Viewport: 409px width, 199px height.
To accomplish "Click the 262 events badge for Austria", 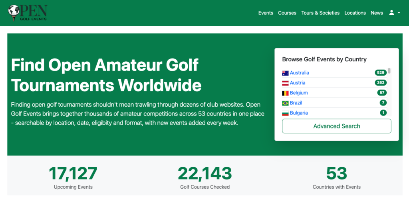I will click(x=381, y=83).
